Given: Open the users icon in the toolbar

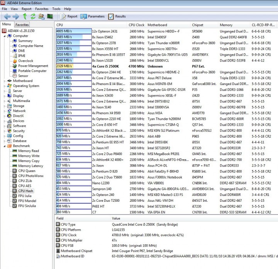Looking at the screenshot, I should (x=42, y=17).
